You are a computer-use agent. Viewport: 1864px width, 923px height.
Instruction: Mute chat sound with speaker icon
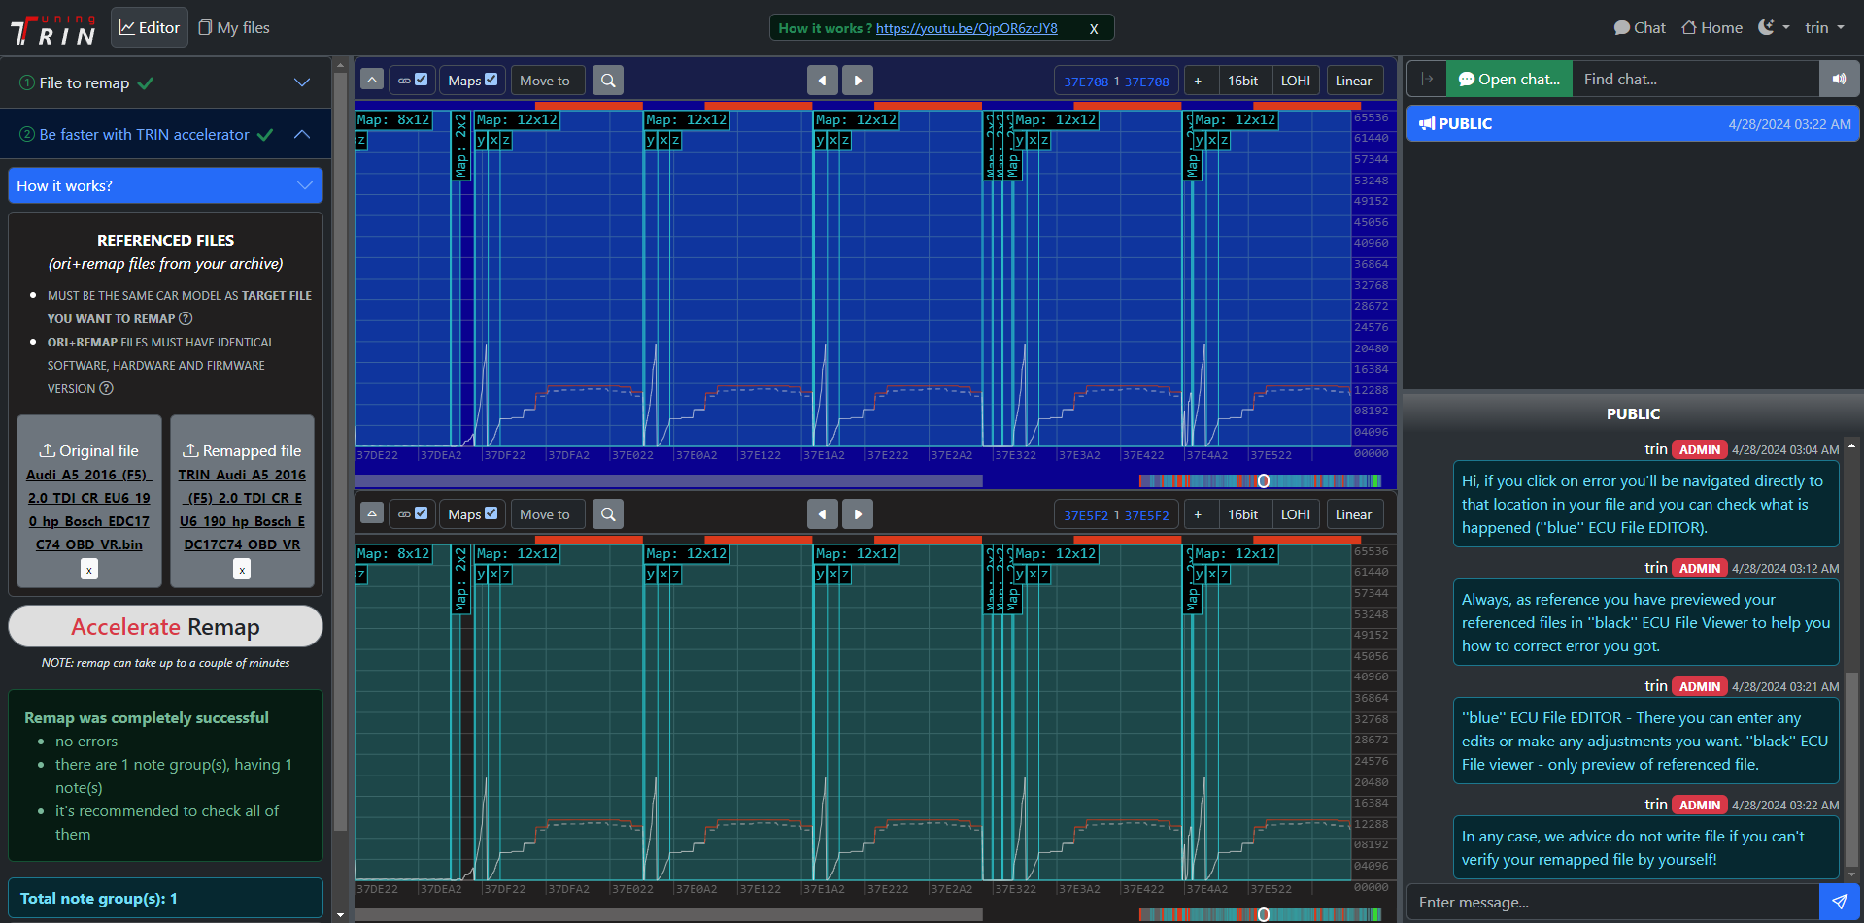point(1839,80)
